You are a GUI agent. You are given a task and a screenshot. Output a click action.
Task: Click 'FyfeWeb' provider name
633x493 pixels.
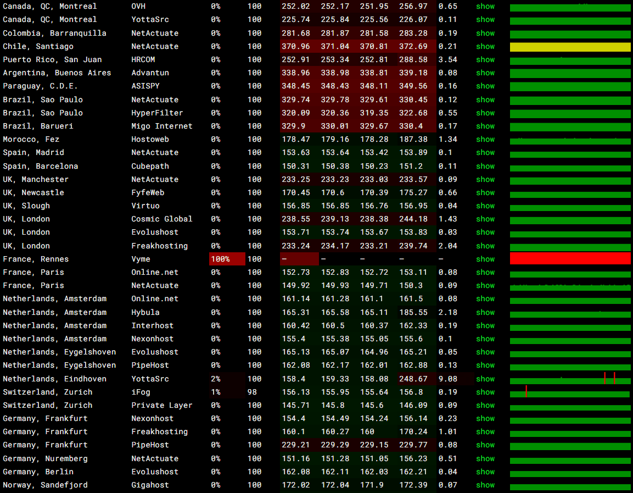click(148, 193)
